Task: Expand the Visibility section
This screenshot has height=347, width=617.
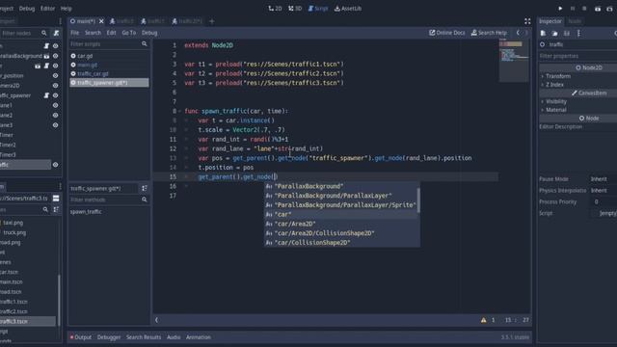Action: tap(578, 101)
